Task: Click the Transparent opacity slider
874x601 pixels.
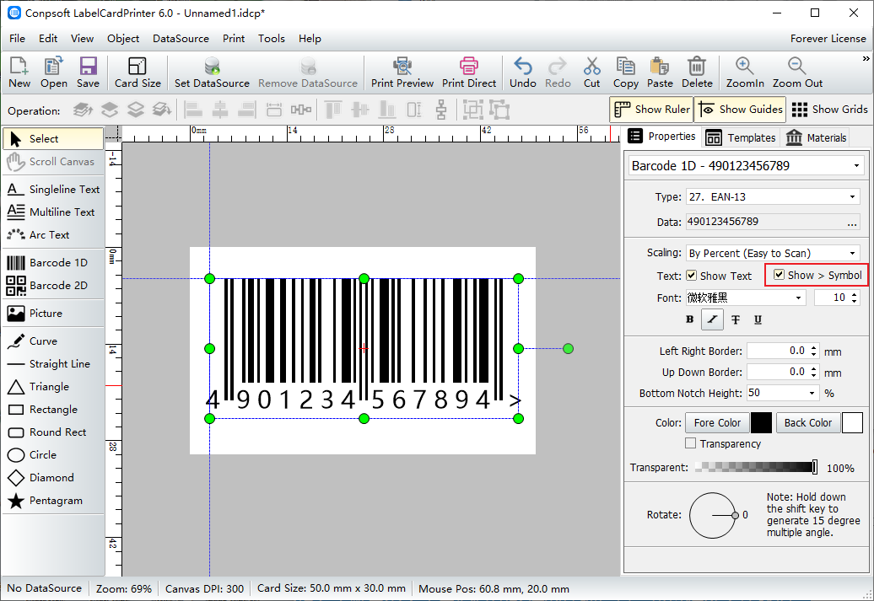Action: (756, 467)
